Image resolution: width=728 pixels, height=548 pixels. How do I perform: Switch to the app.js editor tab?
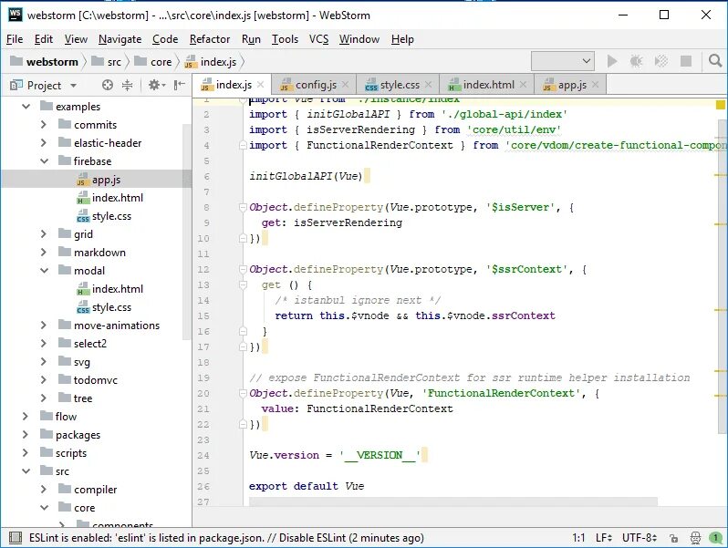(570, 85)
